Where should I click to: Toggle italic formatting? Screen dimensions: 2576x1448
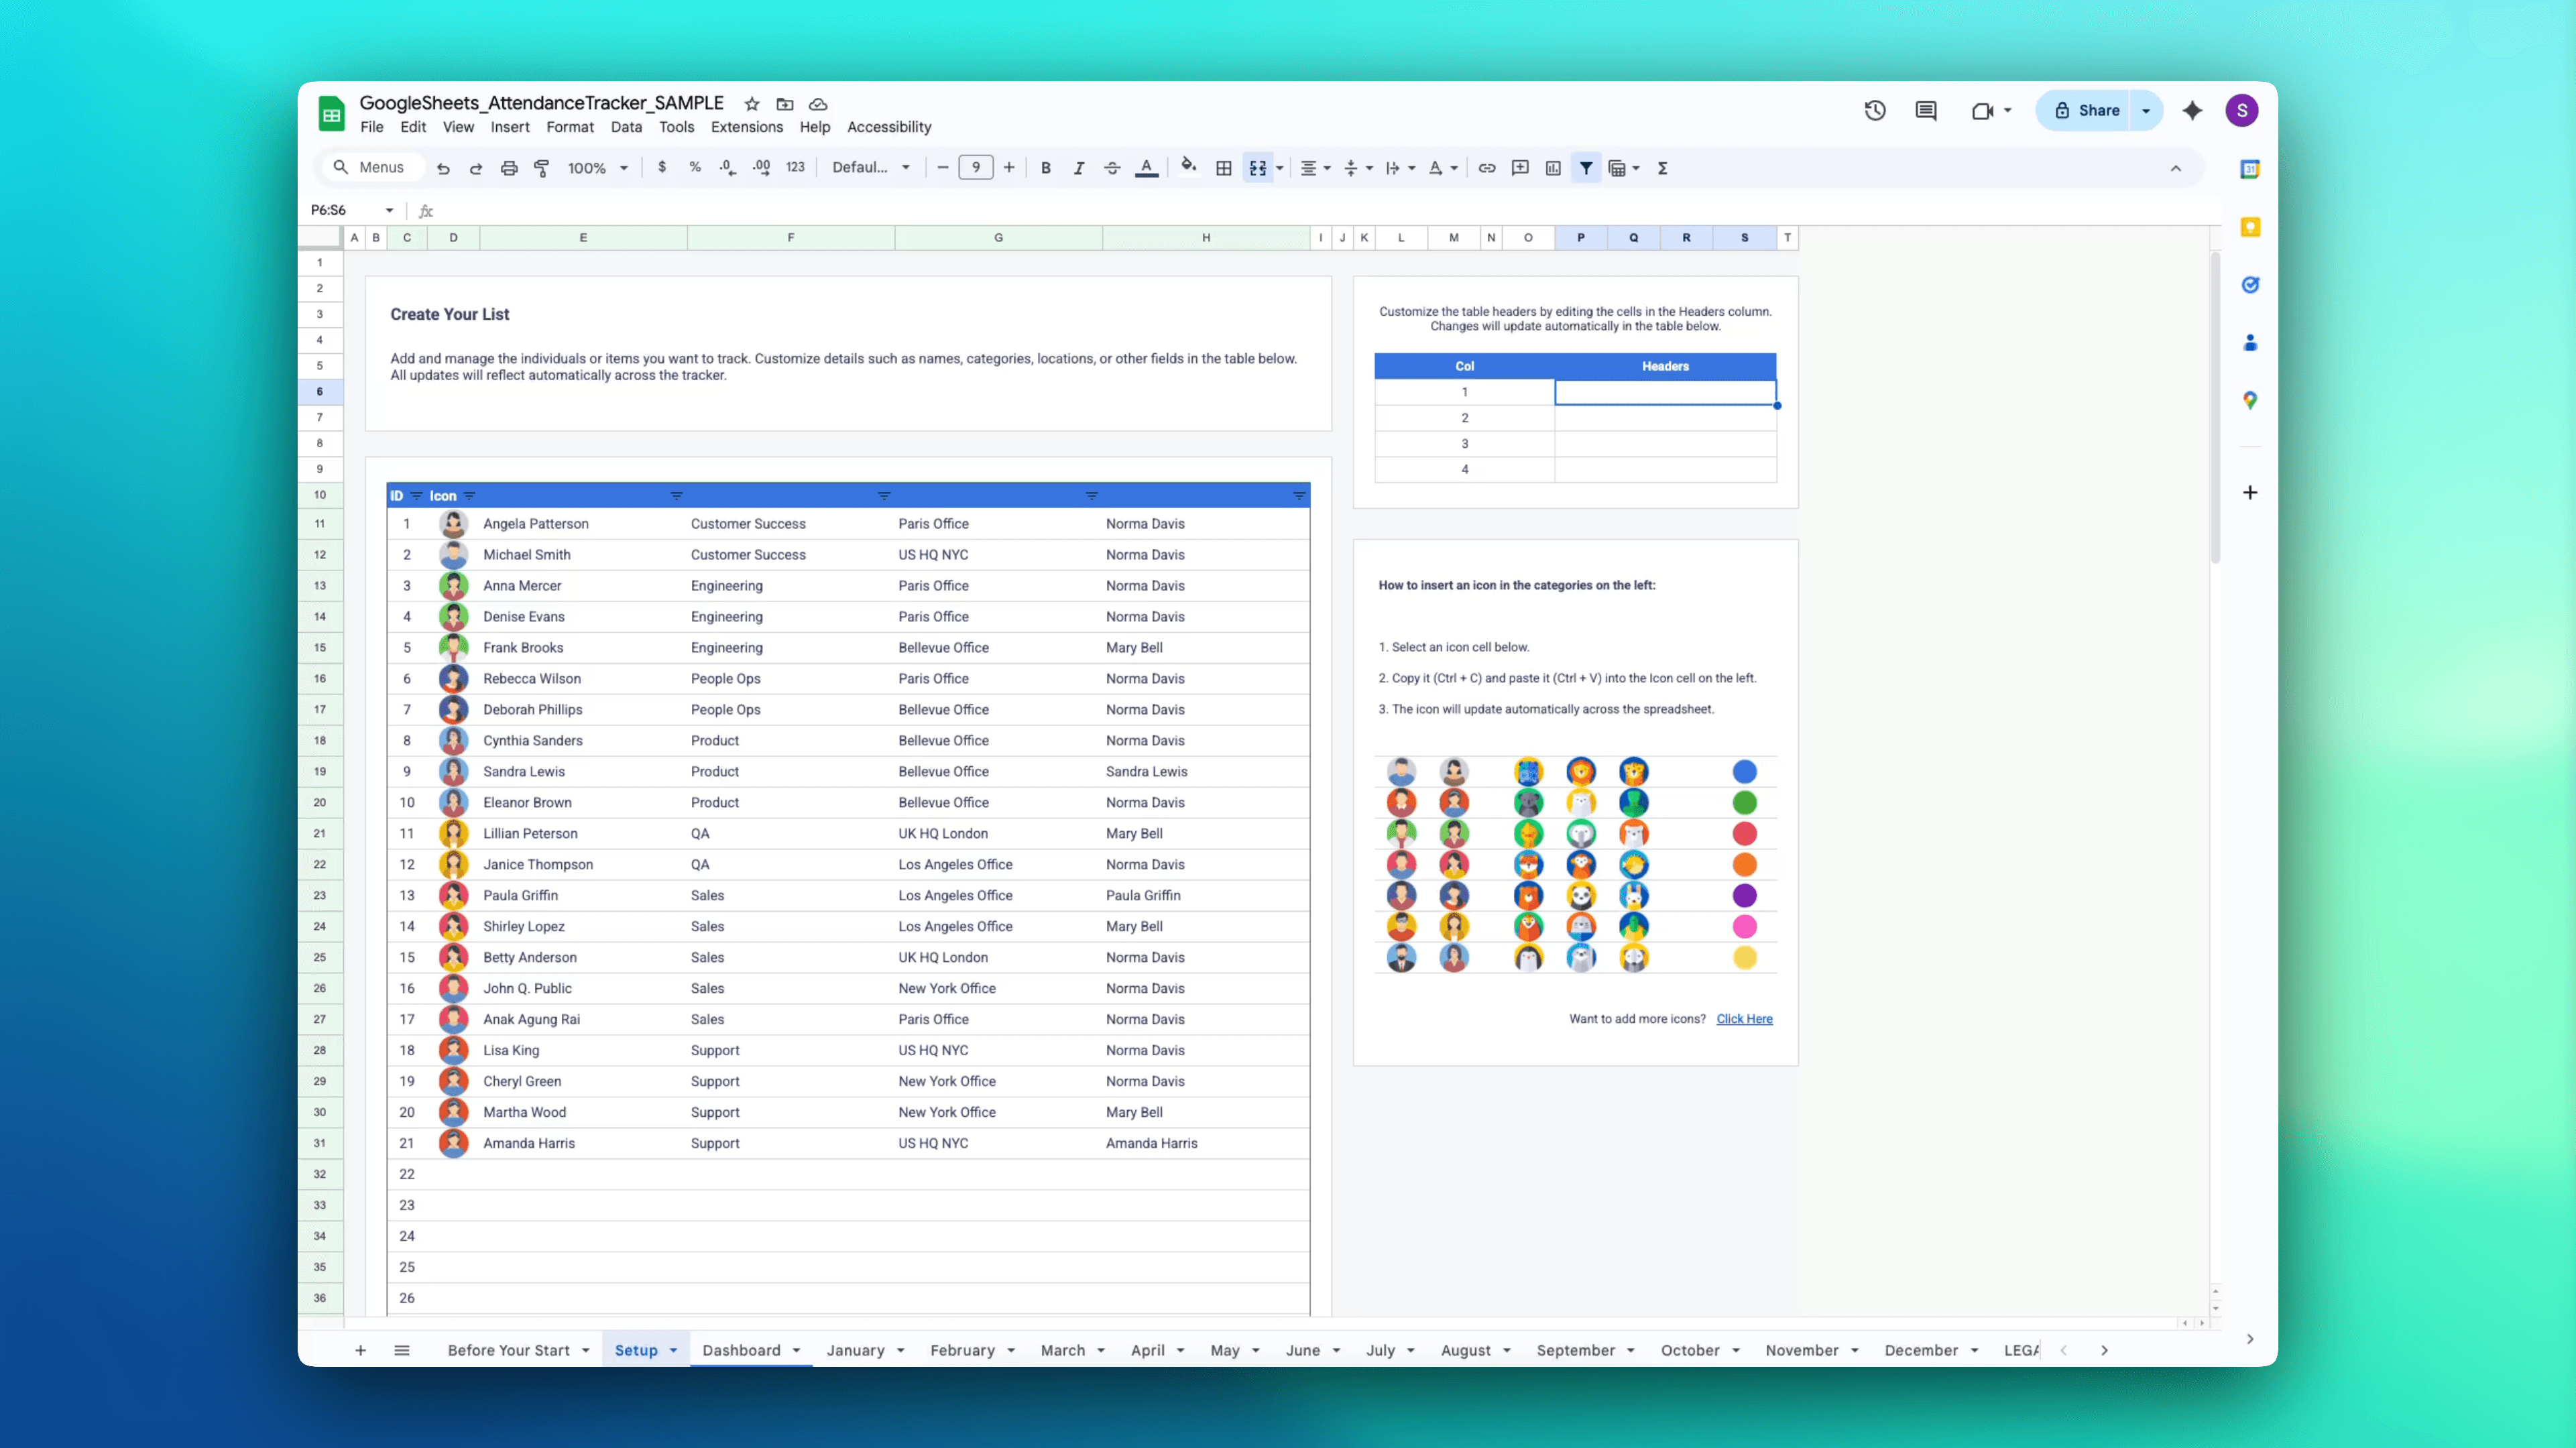1079,167
